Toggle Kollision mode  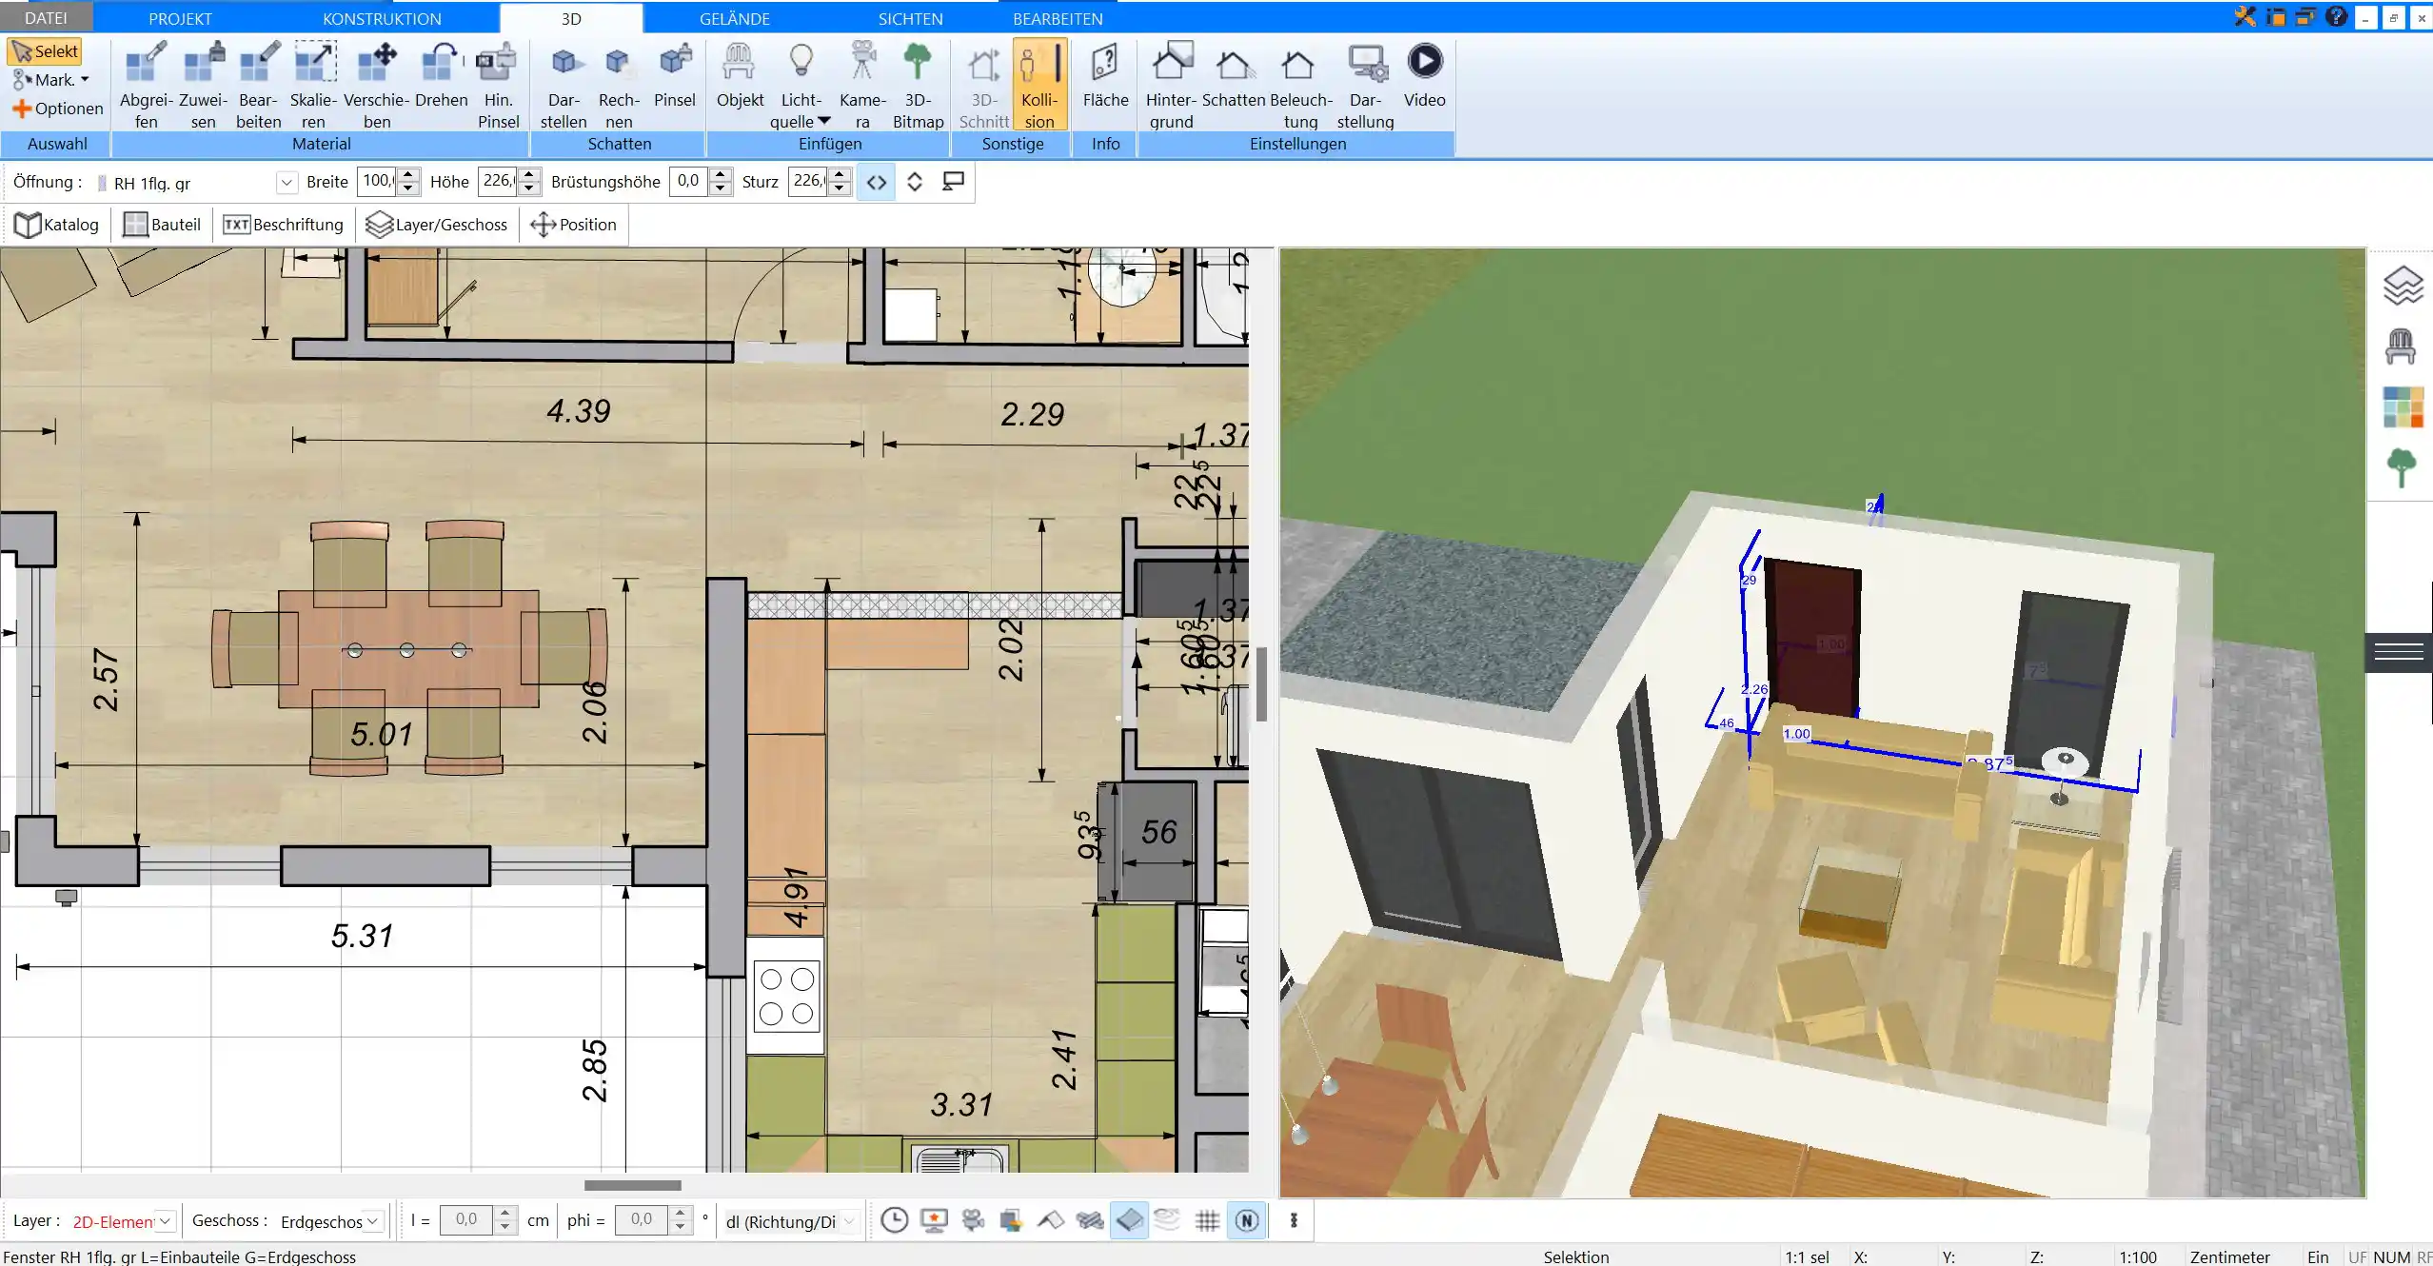click(1039, 85)
